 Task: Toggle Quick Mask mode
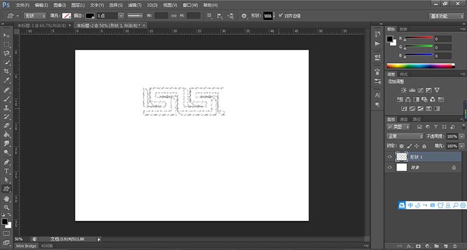(6, 233)
